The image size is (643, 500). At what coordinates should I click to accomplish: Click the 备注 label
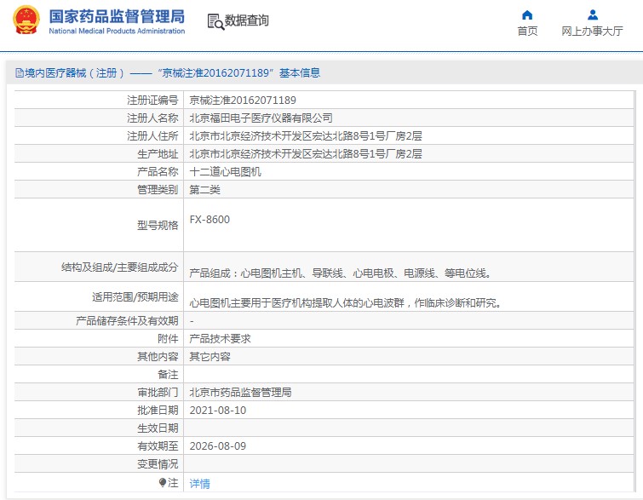click(168, 375)
